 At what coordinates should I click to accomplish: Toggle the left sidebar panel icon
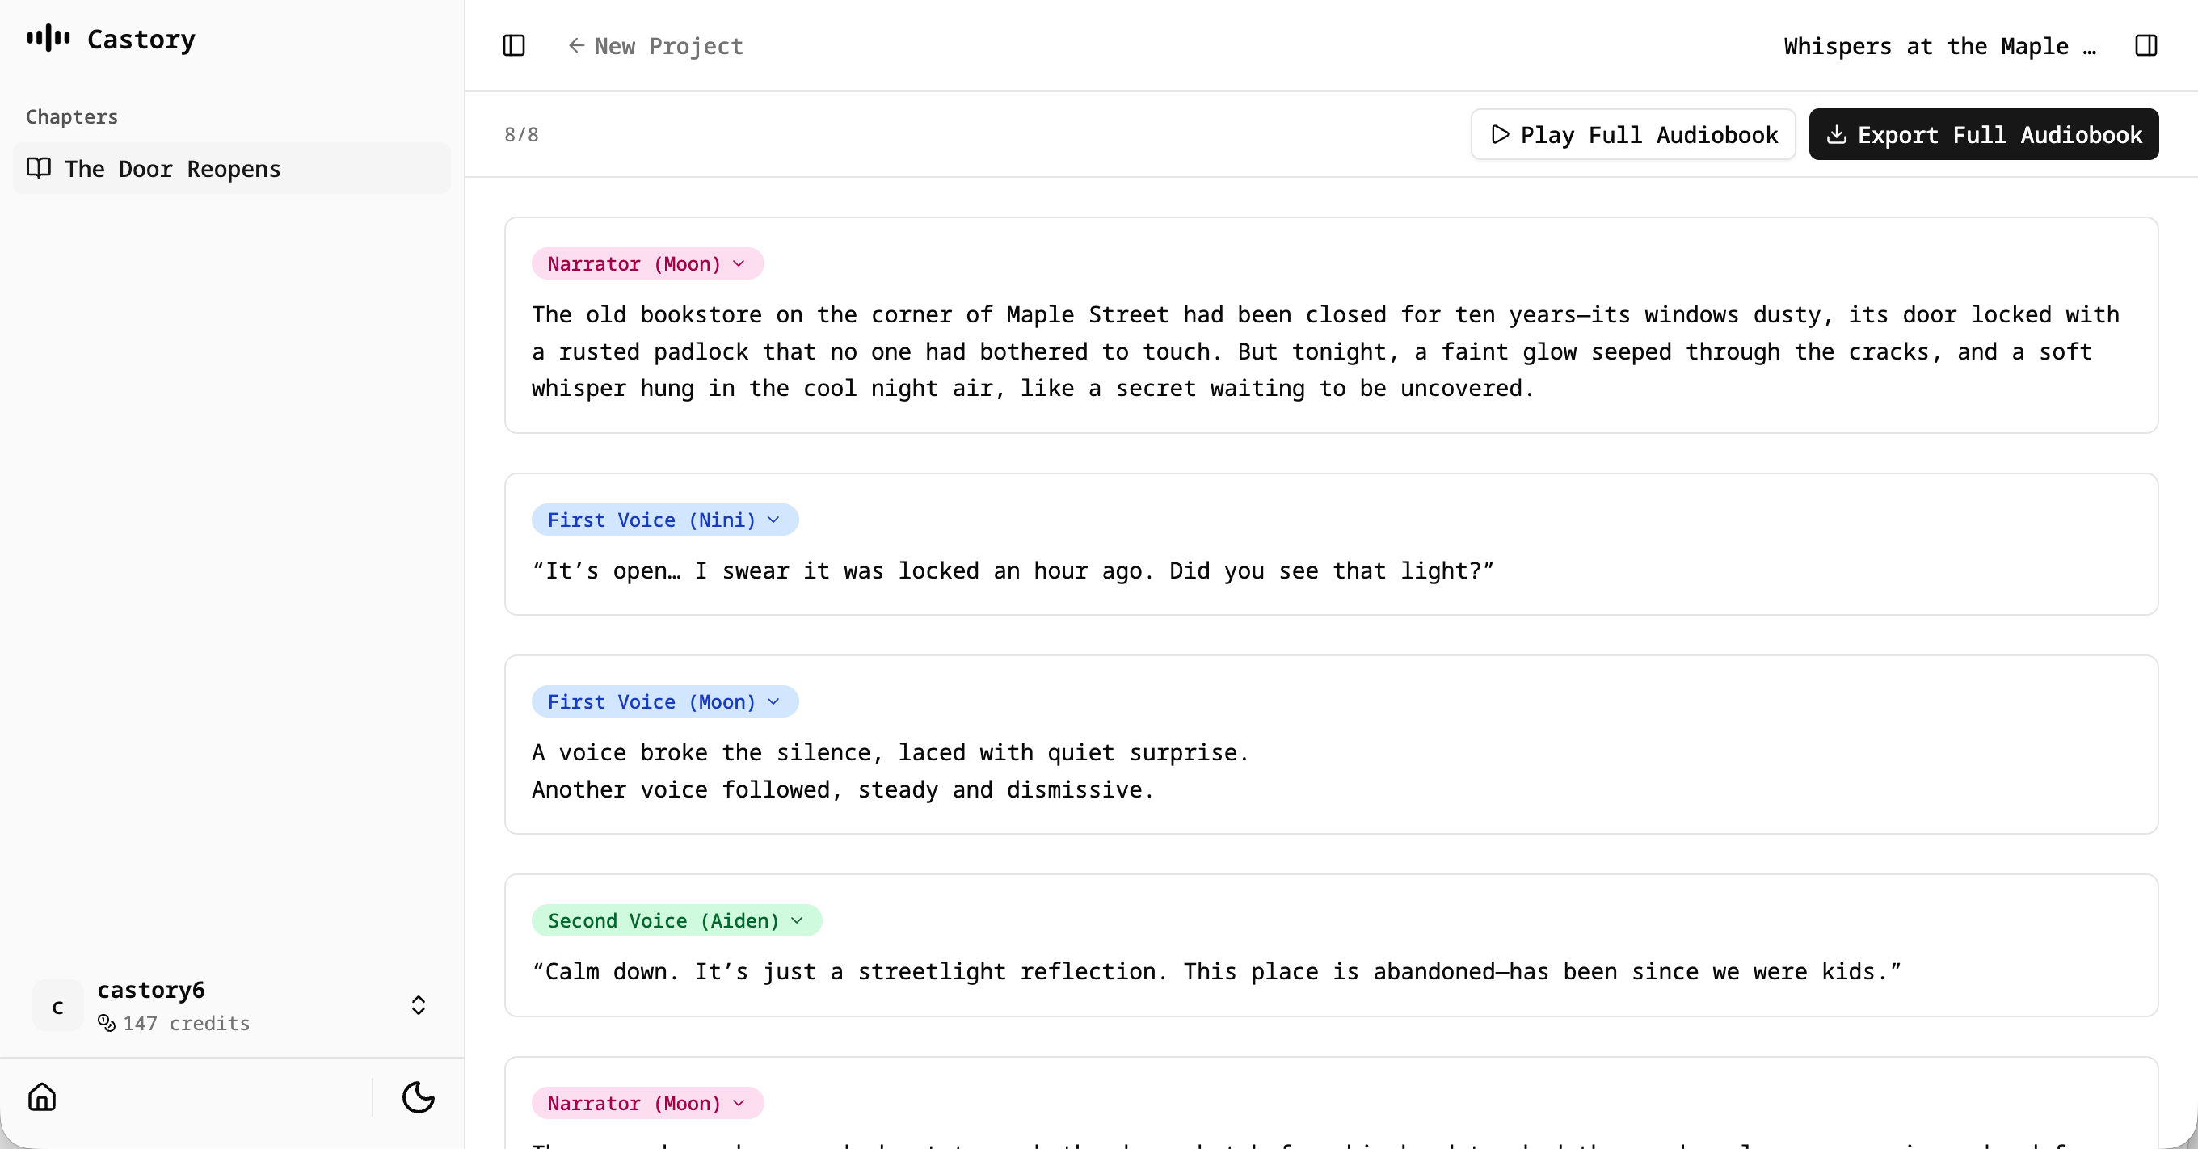coord(514,45)
